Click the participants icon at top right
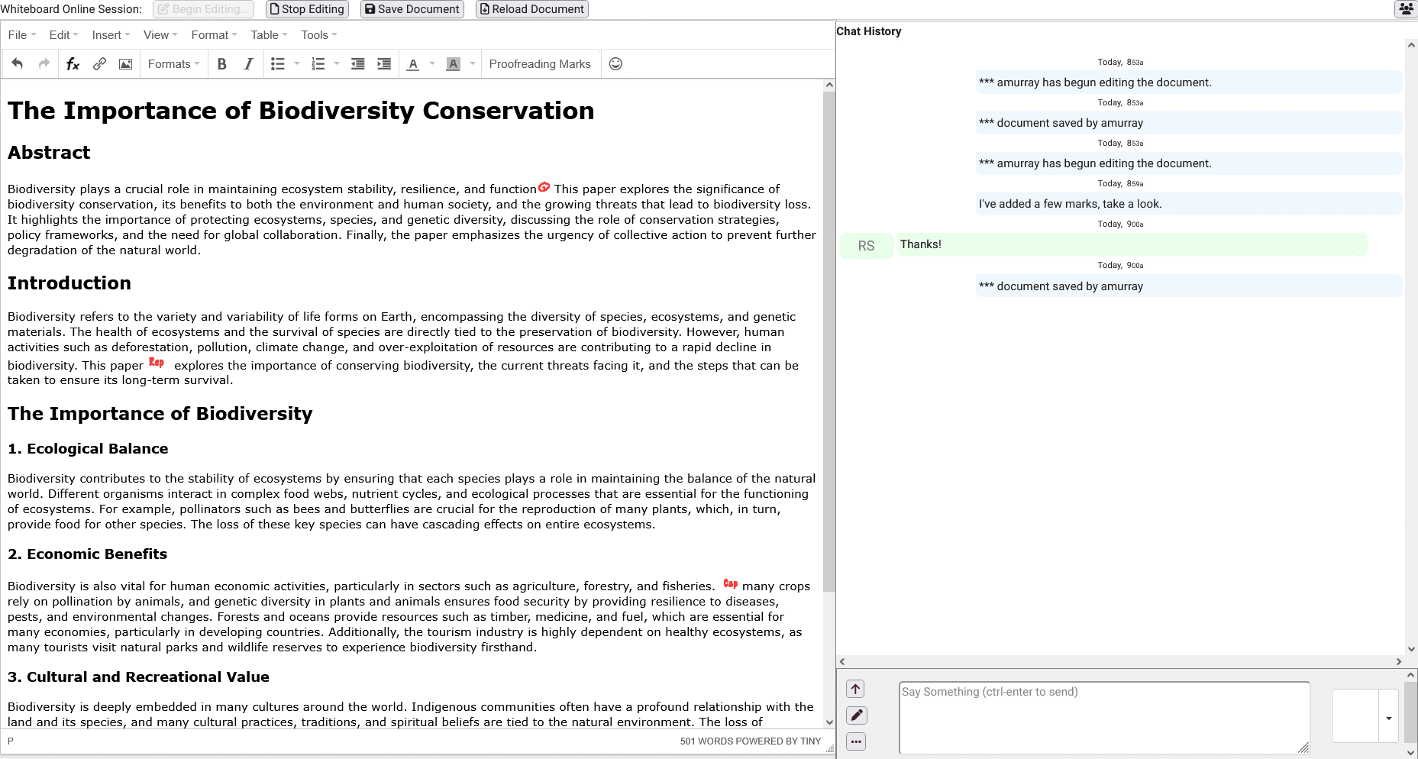The width and height of the screenshot is (1418, 759). pyautogui.click(x=1406, y=9)
